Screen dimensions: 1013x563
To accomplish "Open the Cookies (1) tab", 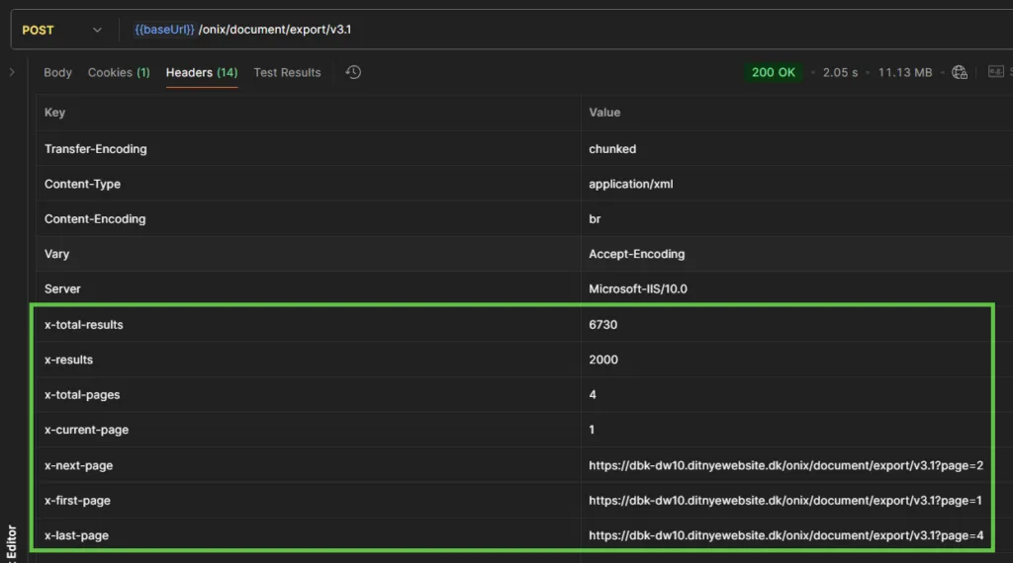I will [x=119, y=72].
